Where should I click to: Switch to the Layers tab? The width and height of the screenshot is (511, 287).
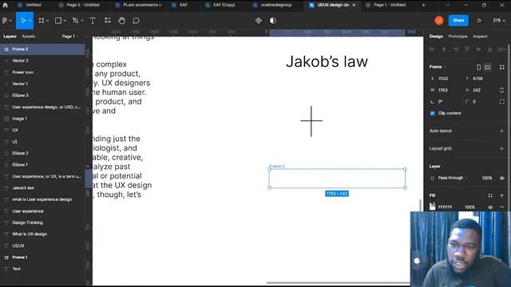click(x=10, y=36)
